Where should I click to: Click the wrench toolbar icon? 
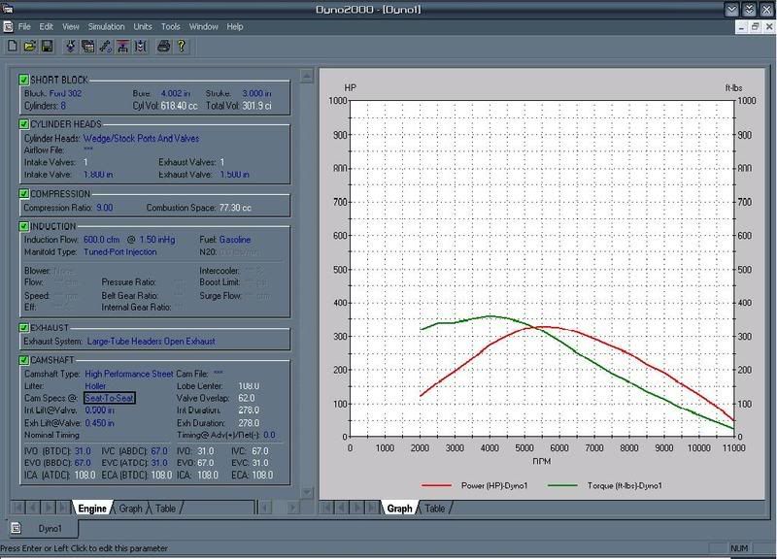(106, 47)
